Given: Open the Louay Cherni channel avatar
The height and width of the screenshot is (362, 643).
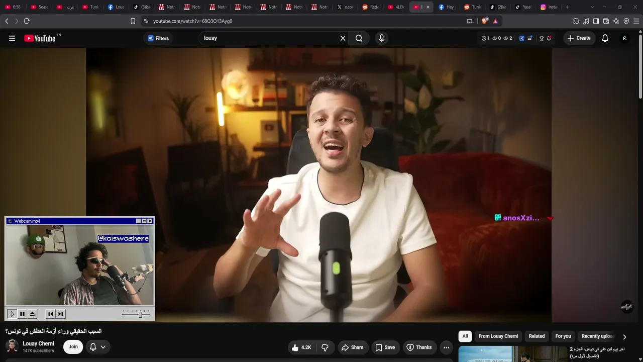Looking at the screenshot, I should (12, 346).
